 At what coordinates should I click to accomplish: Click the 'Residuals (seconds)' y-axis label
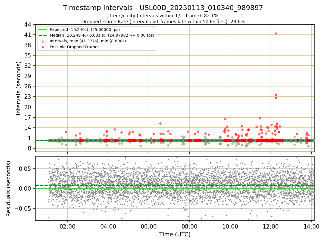coord(9,188)
